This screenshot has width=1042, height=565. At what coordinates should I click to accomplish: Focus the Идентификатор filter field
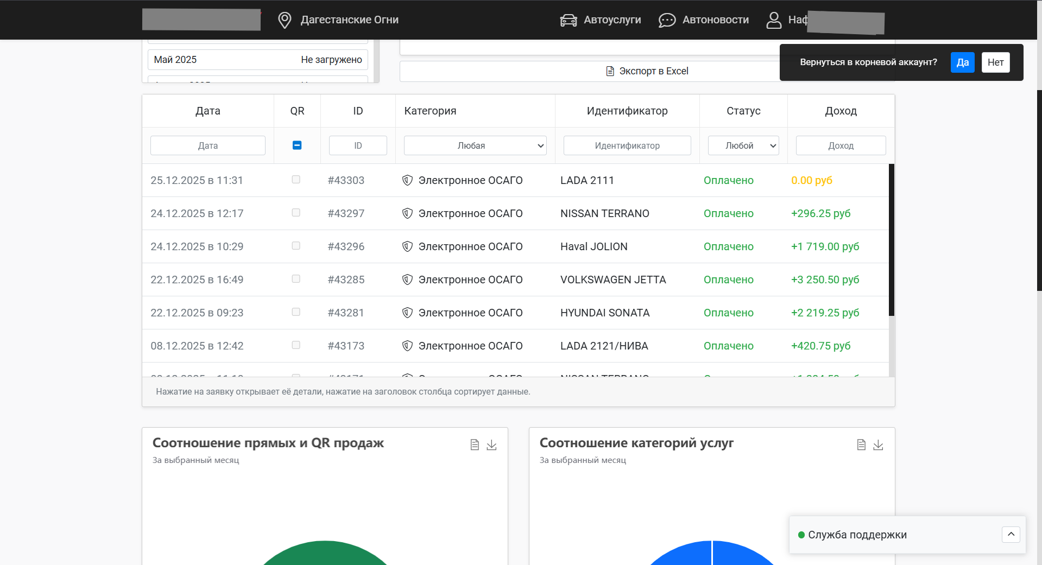click(627, 145)
